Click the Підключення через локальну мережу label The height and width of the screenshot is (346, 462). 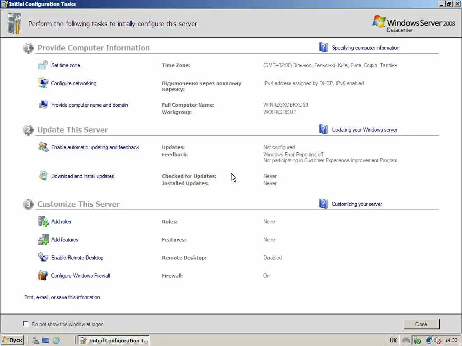(202, 86)
